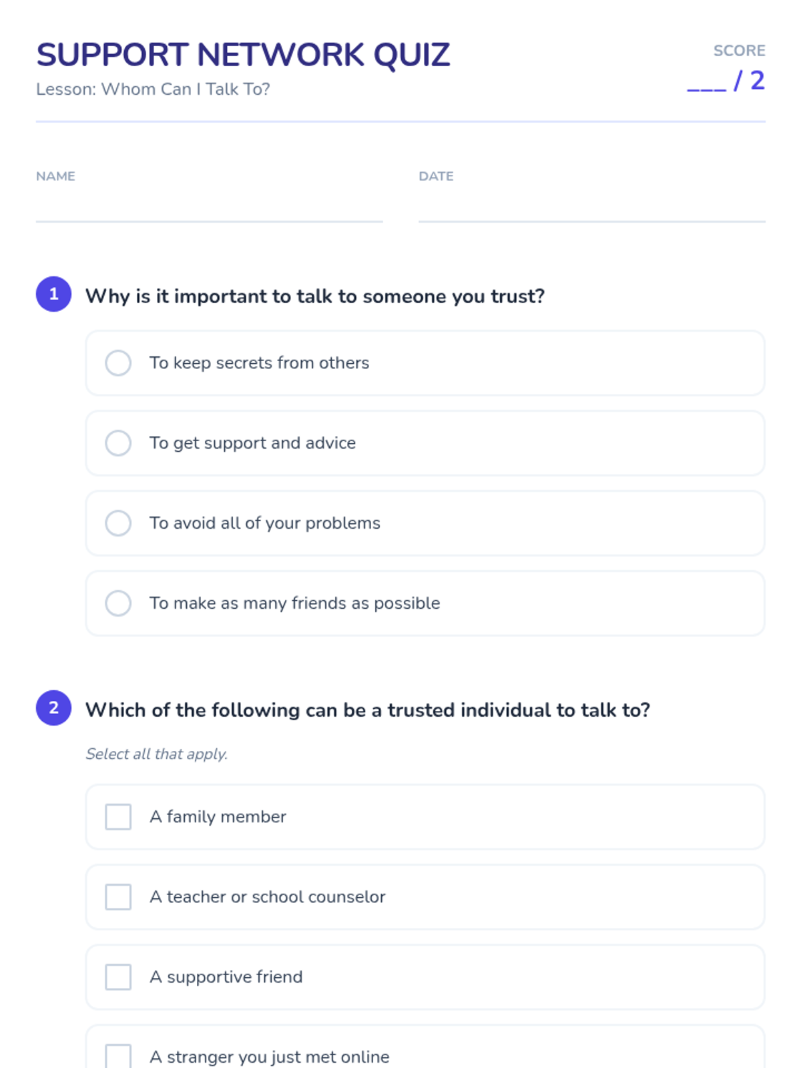
Task: Click the NAME field label
Action: point(55,176)
